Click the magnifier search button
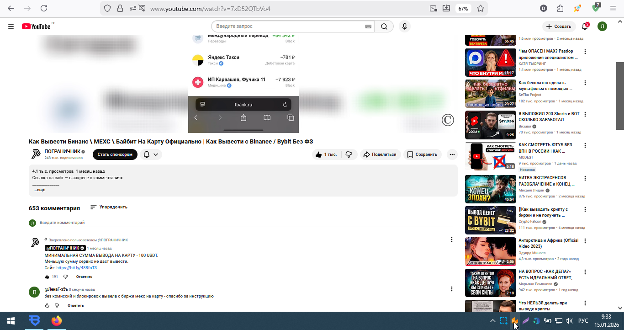Screen dimensions: 624x330 384,27
